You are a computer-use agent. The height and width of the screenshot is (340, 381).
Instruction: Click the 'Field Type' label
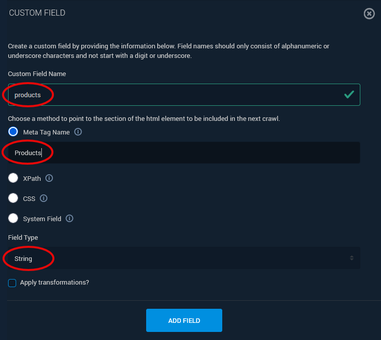point(23,237)
